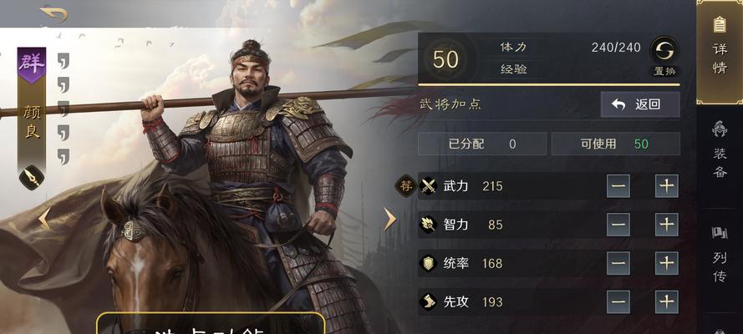Tap the level 50 badge

[445, 59]
